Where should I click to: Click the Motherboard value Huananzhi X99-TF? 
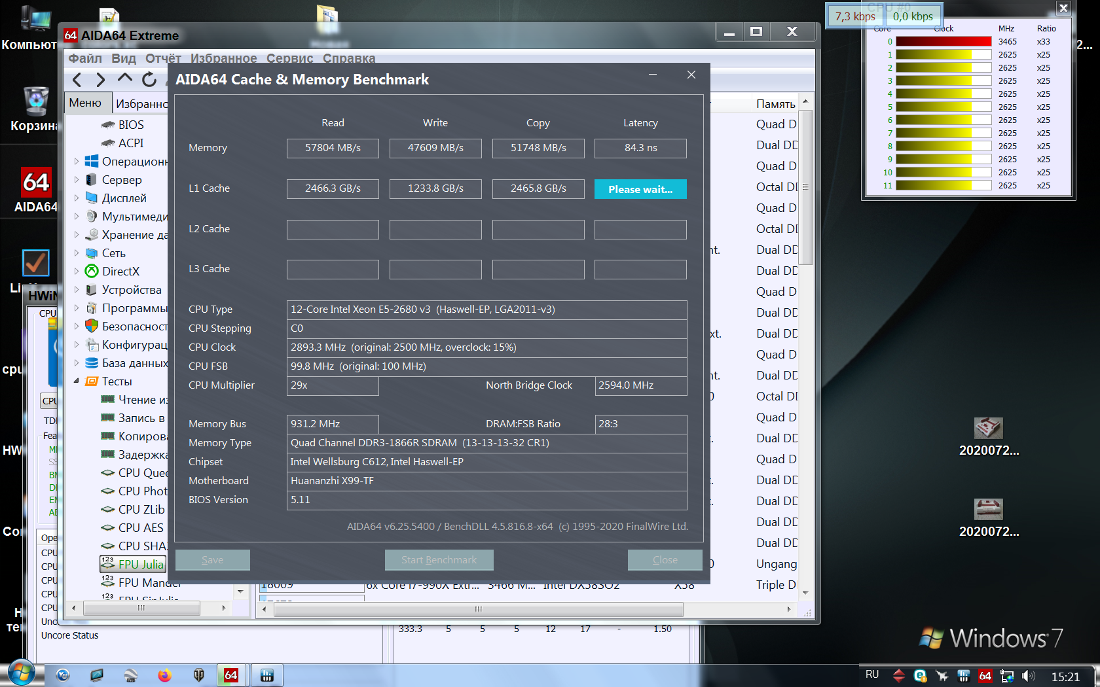pyautogui.click(x=486, y=481)
